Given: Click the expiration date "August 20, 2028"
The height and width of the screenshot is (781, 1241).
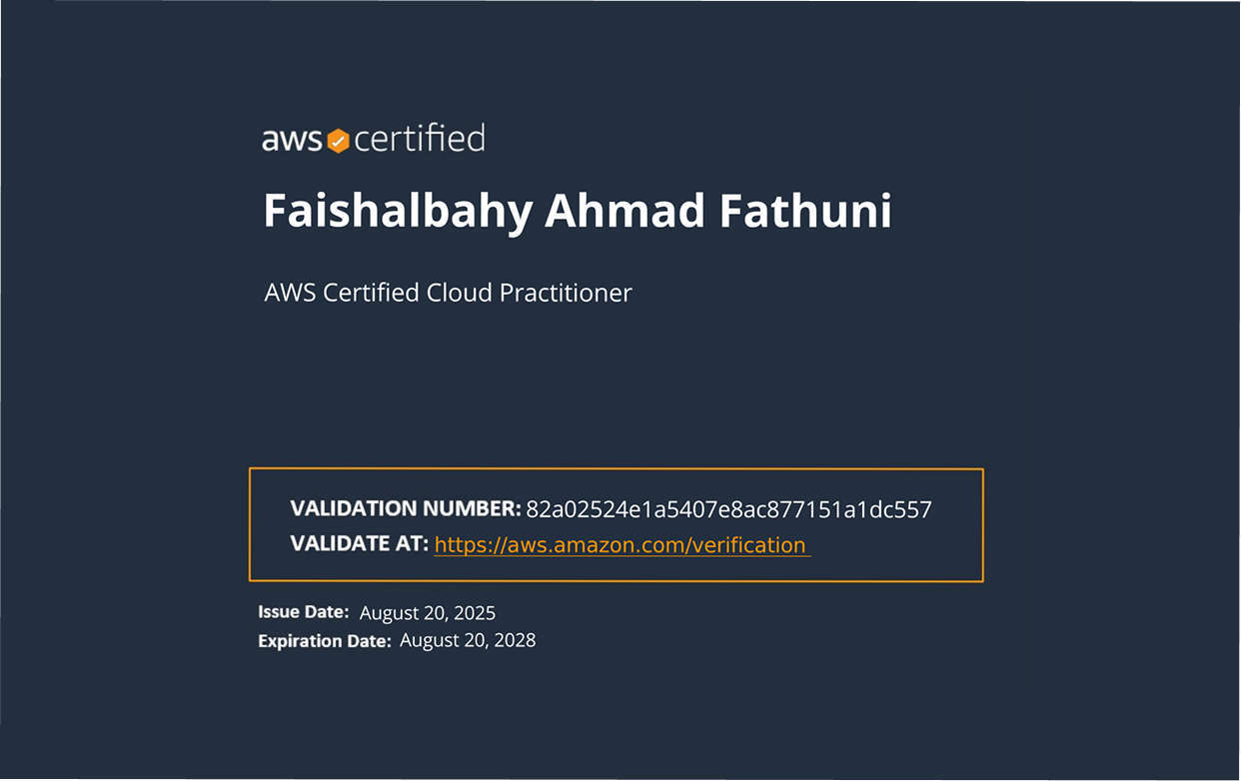Looking at the screenshot, I should [x=468, y=640].
